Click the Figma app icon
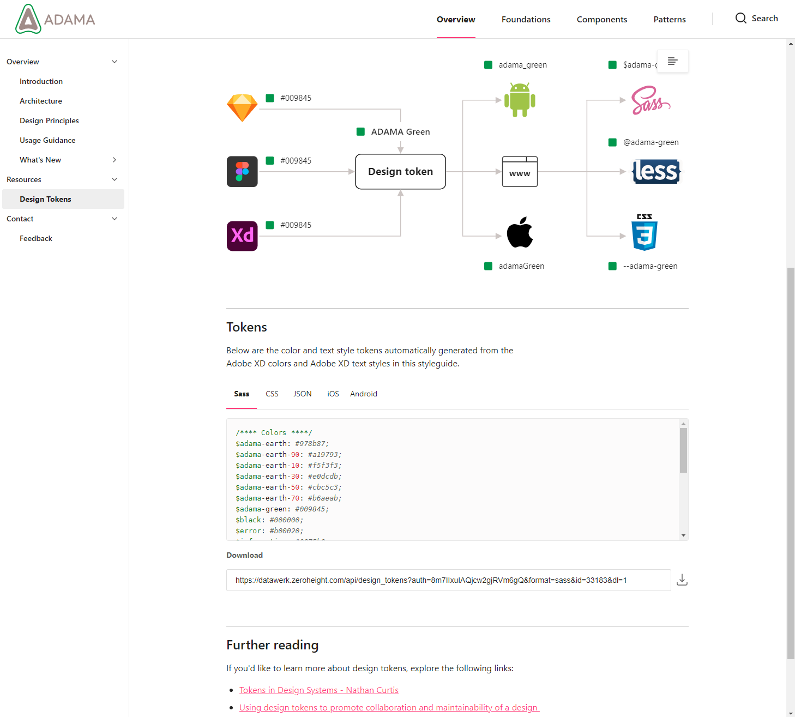 click(x=242, y=171)
